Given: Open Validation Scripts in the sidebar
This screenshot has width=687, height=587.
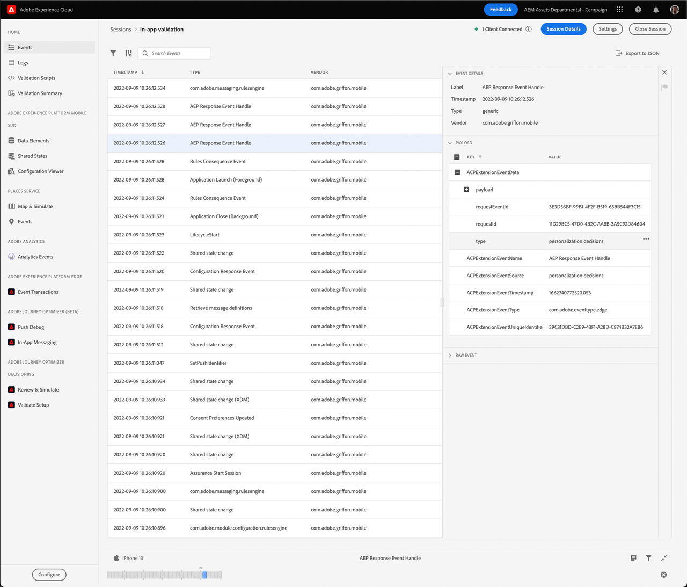Looking at the screenshot, I should tap(49, 78).
